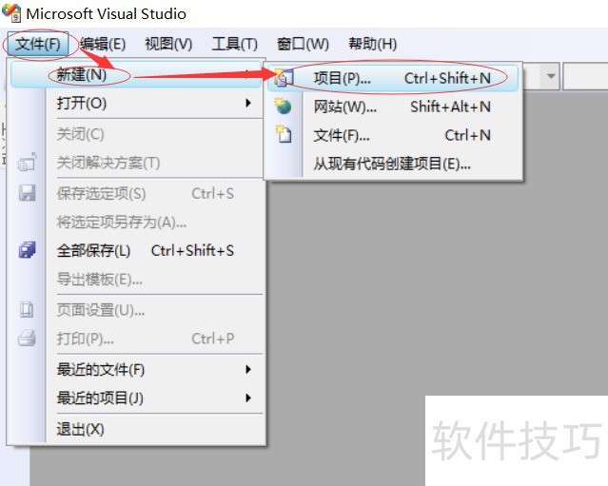Image resolution: width=608 pixels, height=486 pixels.
Task: Click the close solution icon
Action: pos(28,162)
